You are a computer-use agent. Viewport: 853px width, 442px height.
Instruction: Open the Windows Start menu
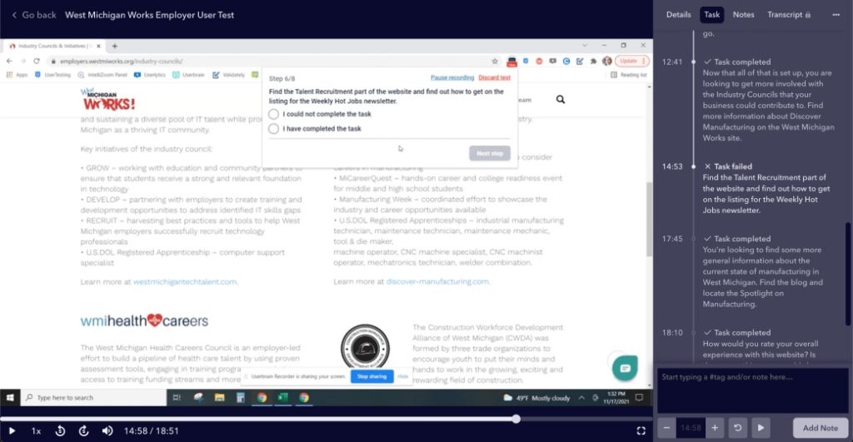click(10, 397)
